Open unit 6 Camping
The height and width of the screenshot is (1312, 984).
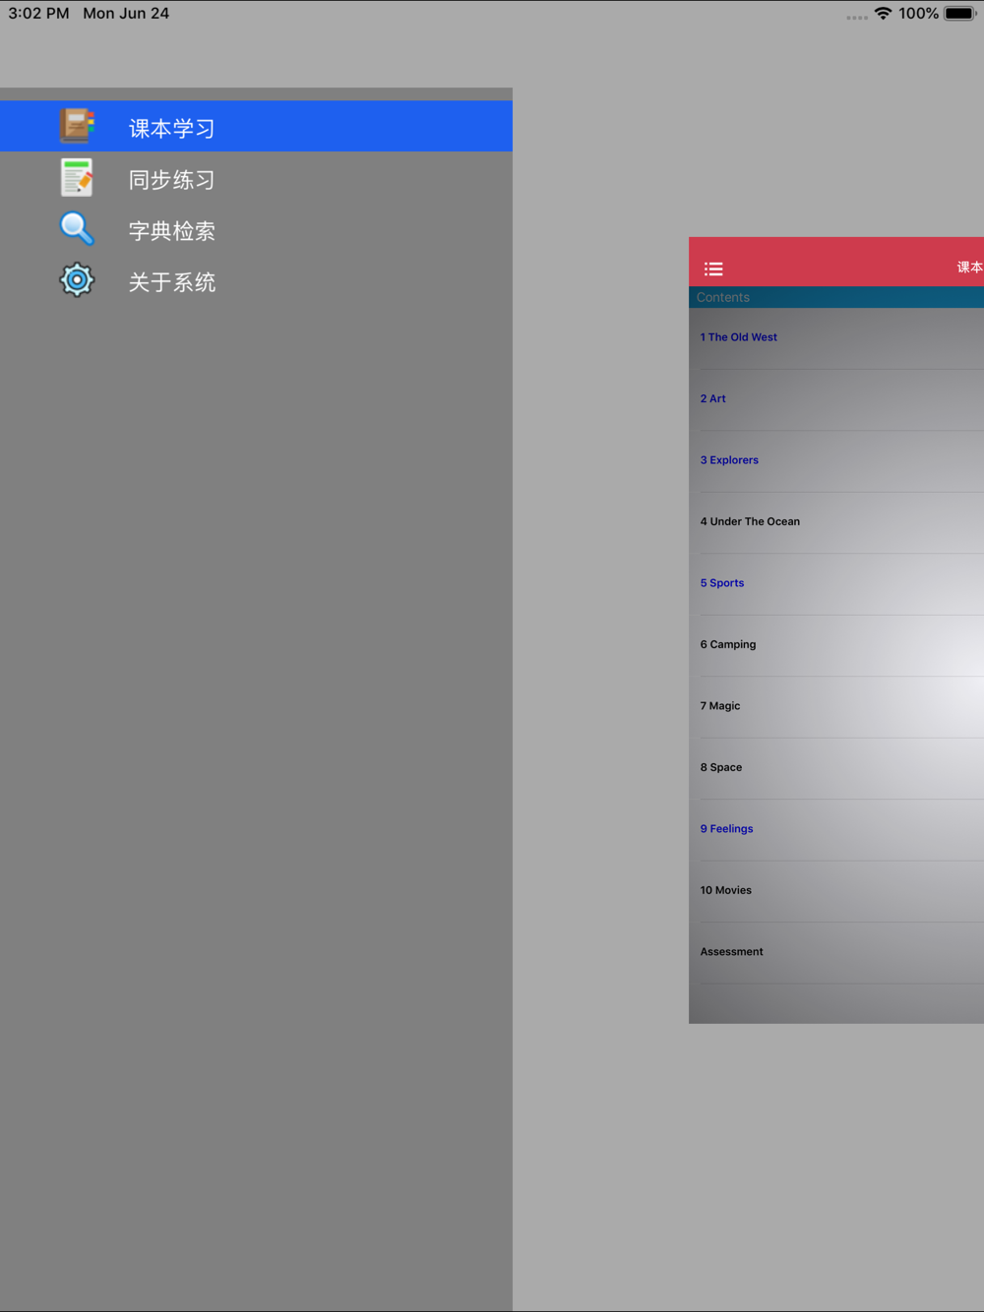(728, 645)
